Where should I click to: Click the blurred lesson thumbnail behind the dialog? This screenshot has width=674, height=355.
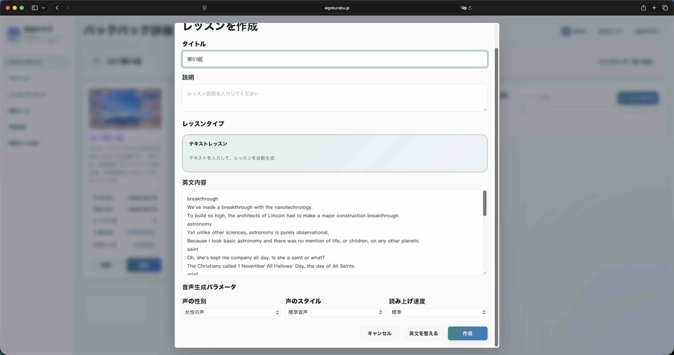(125, 109)
